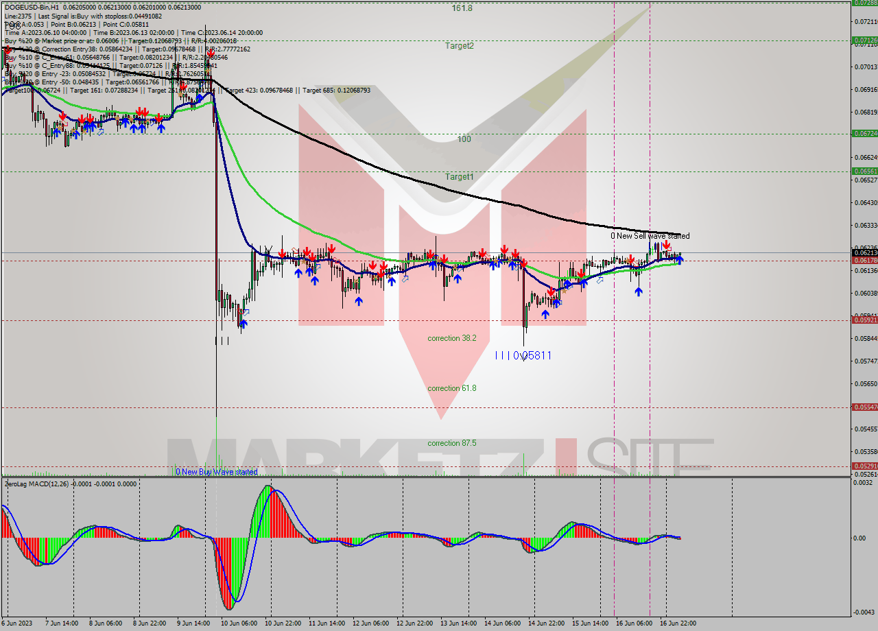This screenshot has height=631, width=878.
Task: Click the 'correction 61.8' label
Action: point(452,389)
